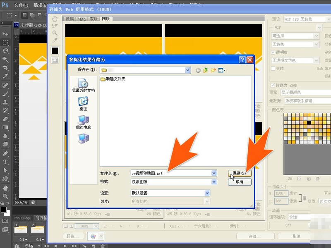Go back to previous folder
The width and height of the screenshot is (331, 248).
click(198, 70)
